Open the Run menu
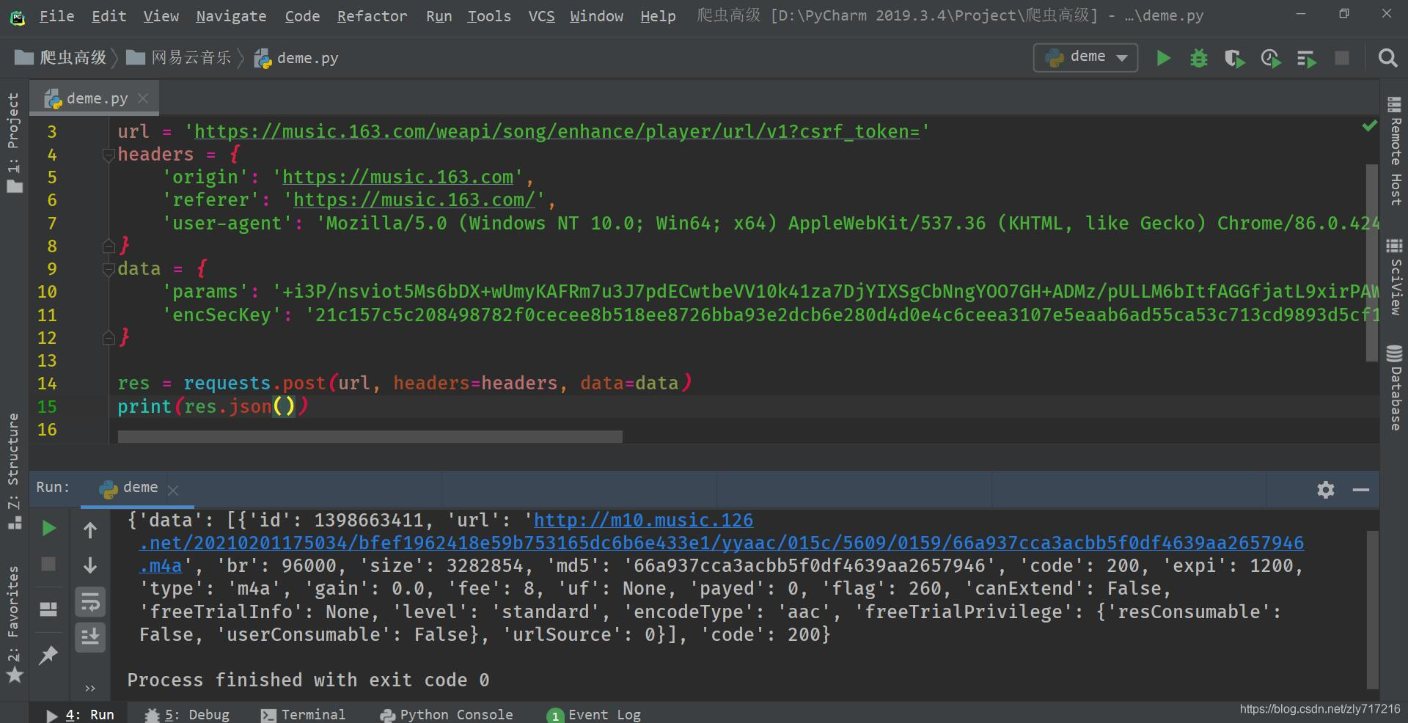 pos(439,16)
